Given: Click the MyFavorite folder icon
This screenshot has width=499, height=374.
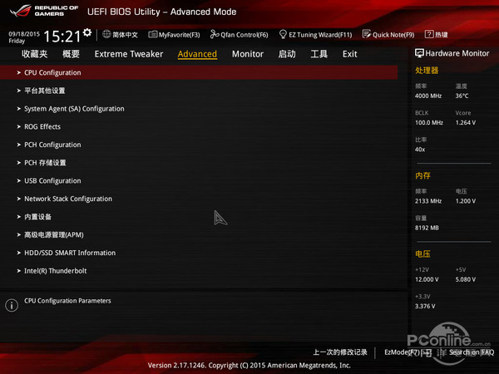Looking at the screenshot, I should coord(153,34).
